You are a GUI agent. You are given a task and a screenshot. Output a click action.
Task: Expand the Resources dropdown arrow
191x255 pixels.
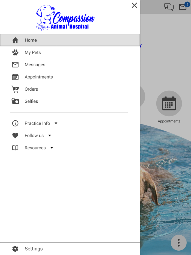(52, 148)
